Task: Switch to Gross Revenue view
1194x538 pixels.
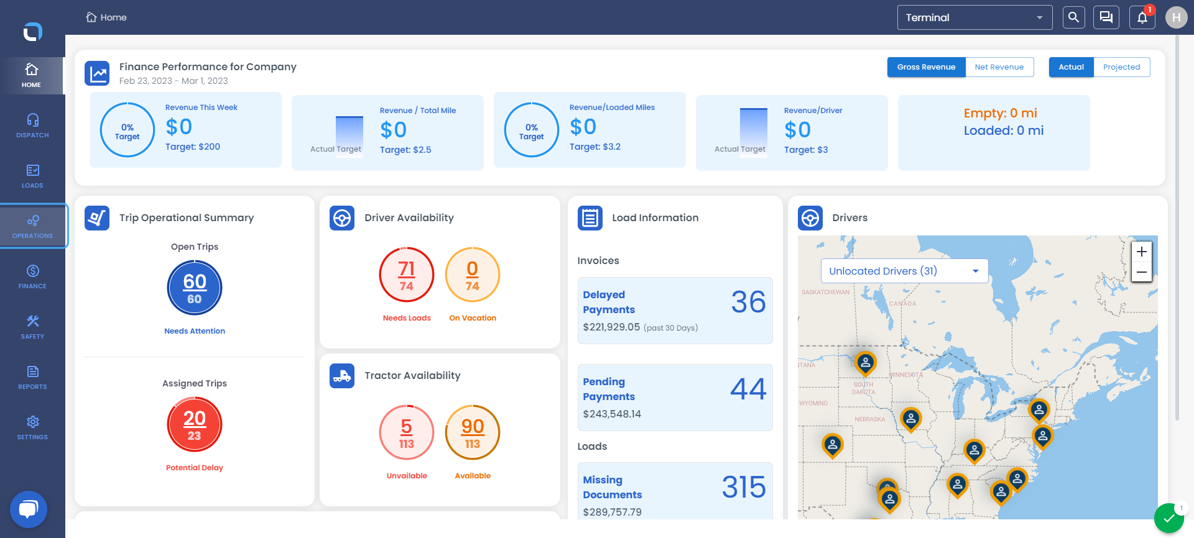Action: click(926, 67)
